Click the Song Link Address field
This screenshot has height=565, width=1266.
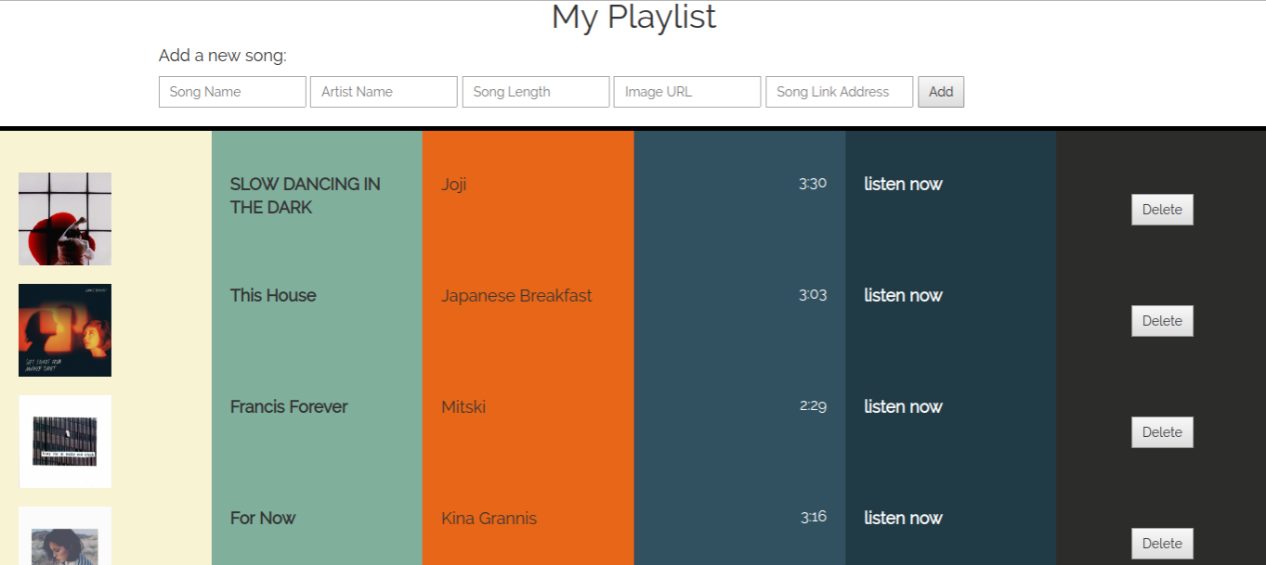pos(839,92)
